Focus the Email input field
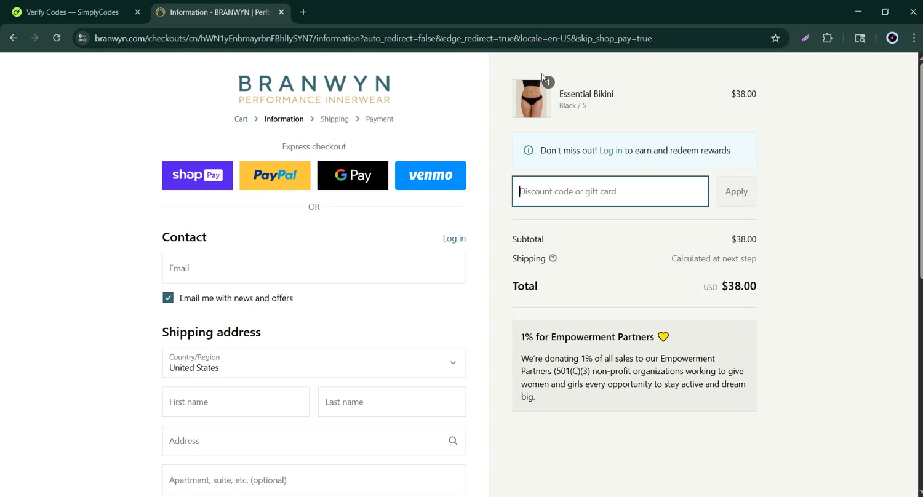This screenshot has height=497, width=923. pyautogui.click(x=314, y=268)
